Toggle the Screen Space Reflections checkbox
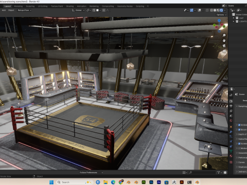This screenshot has height=185, width=247. [239, 143]
